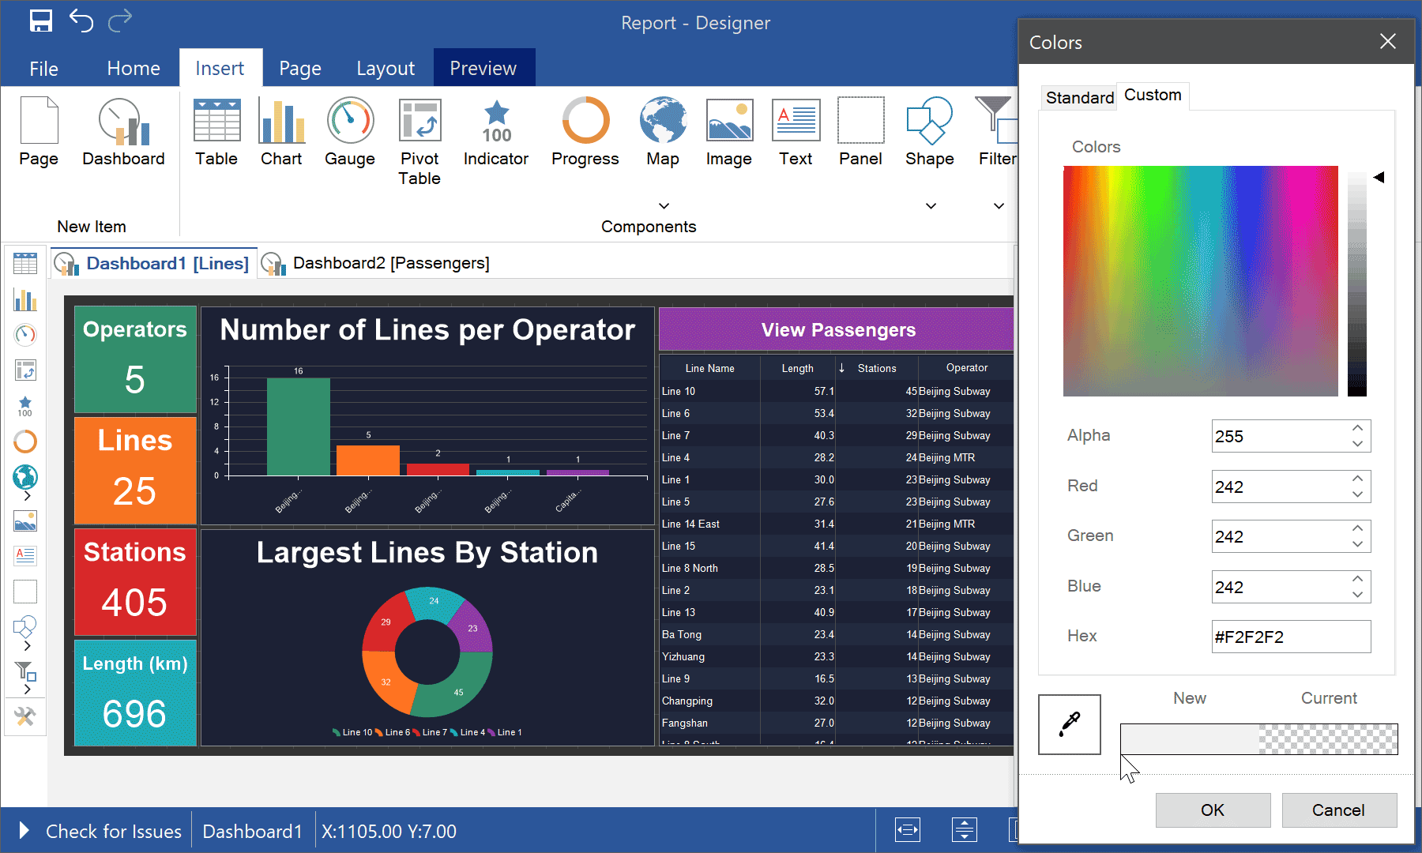Switch to the Standard colors tab

(1079, 97)
